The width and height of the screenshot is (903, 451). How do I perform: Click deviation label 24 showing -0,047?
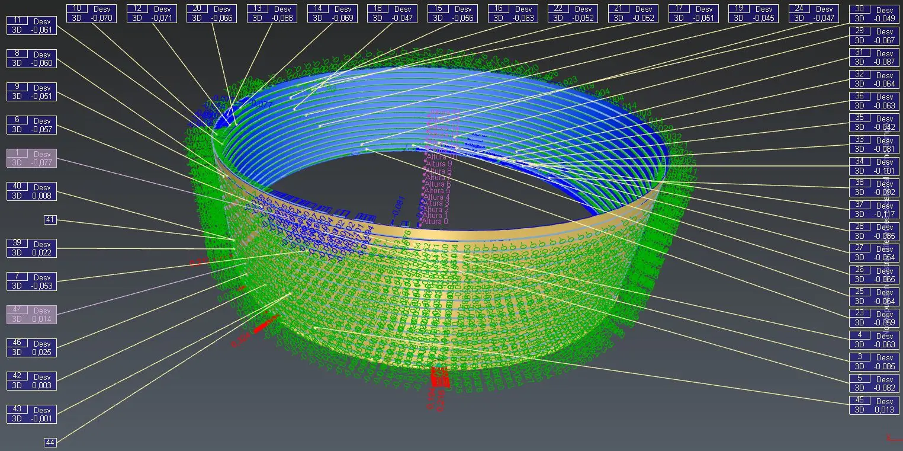(x=814, y=13)
